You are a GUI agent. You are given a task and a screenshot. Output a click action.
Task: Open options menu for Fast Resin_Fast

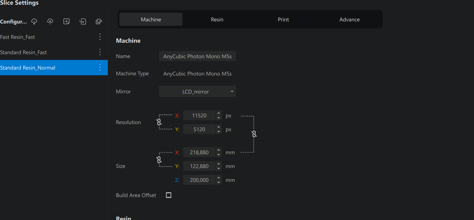pyautogui.click(x=100, y=37)
